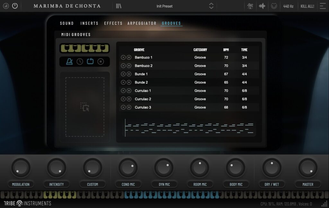Open the preset up/down chevron selector
The width and height of the screenshot is (329, 208).
click(211, 6)
